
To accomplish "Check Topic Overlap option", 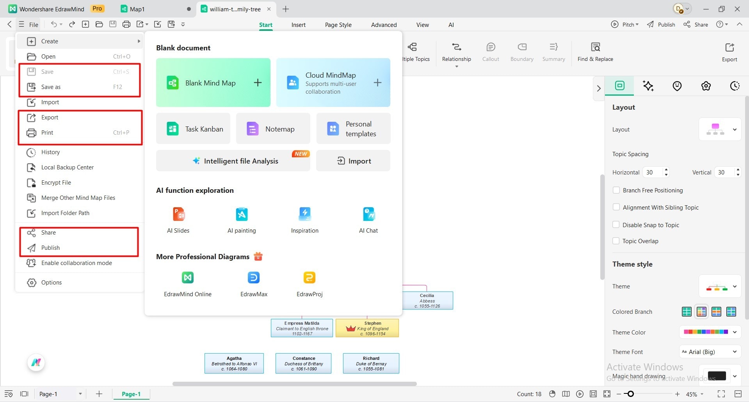I will click(x=616, y=241).
